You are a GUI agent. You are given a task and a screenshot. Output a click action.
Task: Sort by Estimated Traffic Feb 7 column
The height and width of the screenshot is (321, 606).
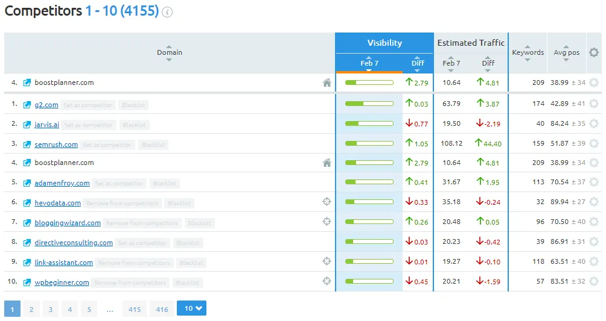(451, 64)
